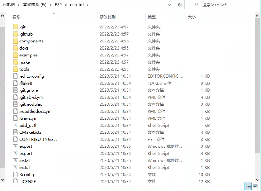Open the address bar history dropdown
The image size is (261, 191).
coord(169,5)
